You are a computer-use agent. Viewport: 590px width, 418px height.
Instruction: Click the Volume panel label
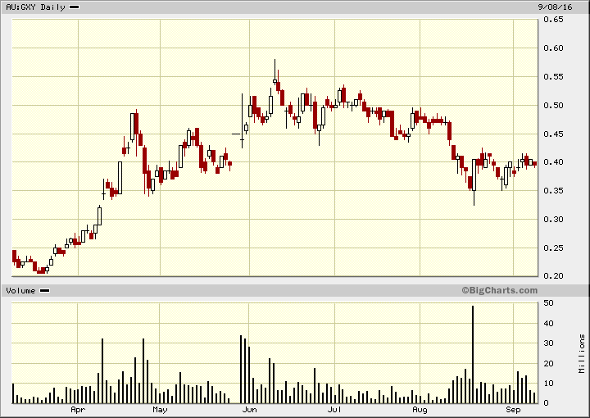20,291
